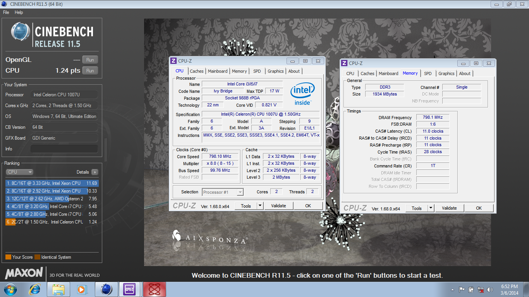This screenshot has height=297, width=529.
Task: Open Graphics tab in Memory CPU-Z window
Action: (447, 73)
